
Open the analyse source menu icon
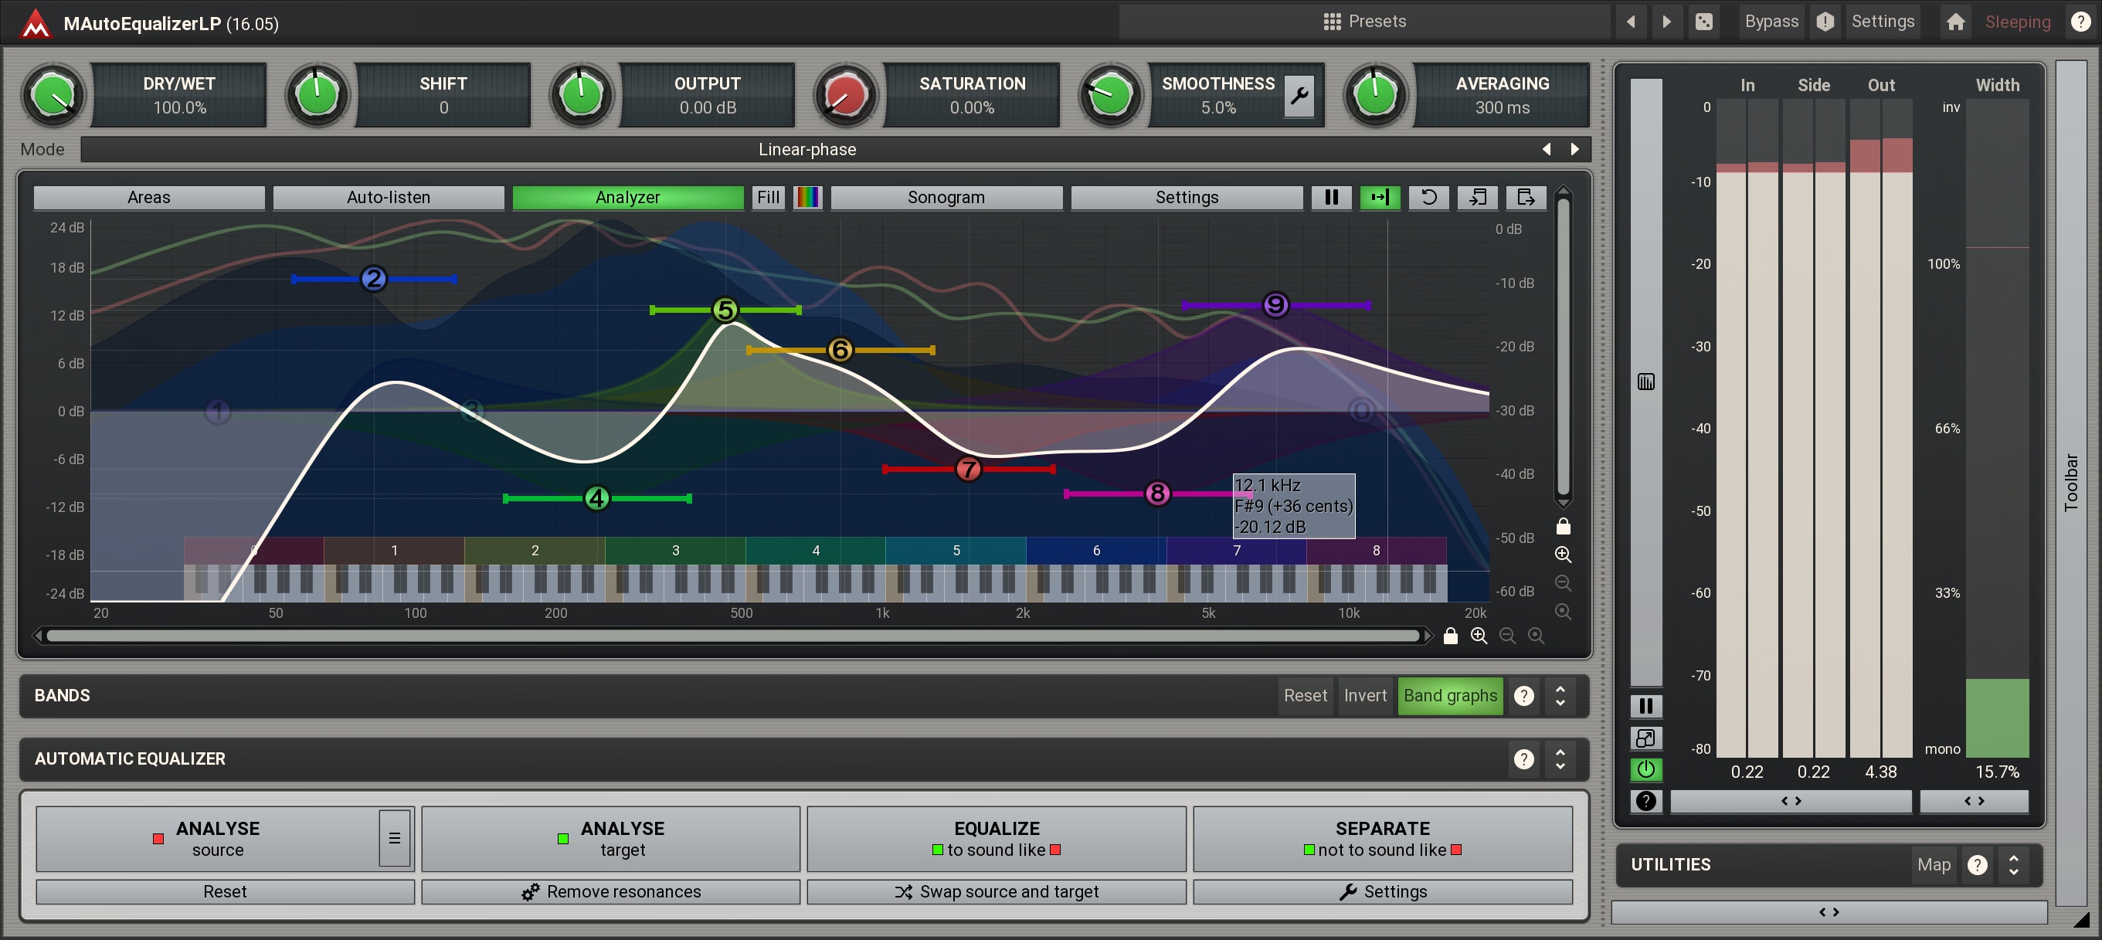tap(395, 838)
